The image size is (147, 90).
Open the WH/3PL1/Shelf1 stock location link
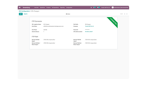click(89, 32)
